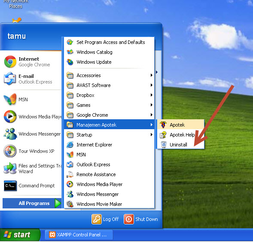This screenshot has height=242, width=253.
Task: Select Manajemen Apotek menu entry
Action: [109, 125]
